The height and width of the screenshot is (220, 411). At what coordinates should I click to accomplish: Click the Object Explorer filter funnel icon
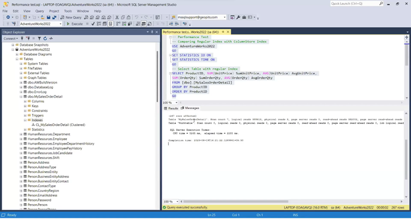(x=39, y=39)
